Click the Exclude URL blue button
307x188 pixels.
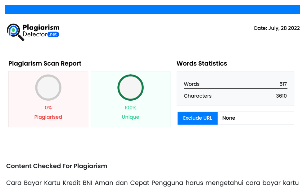[x=197, y=118]
